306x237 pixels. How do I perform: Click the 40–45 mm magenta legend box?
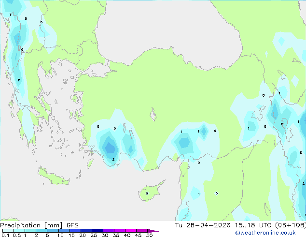pyautogui.click(x=131, y=231)
